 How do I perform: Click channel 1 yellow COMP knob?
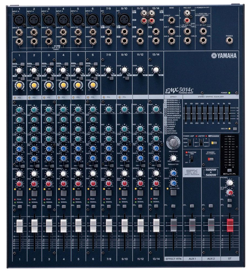click(19, 86)
